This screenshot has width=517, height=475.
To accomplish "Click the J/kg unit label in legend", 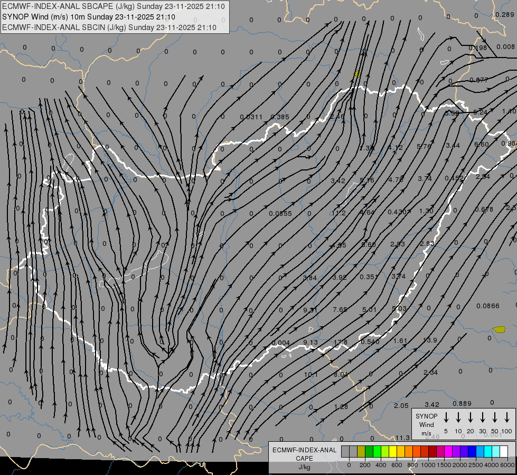I will click(304, 467).
